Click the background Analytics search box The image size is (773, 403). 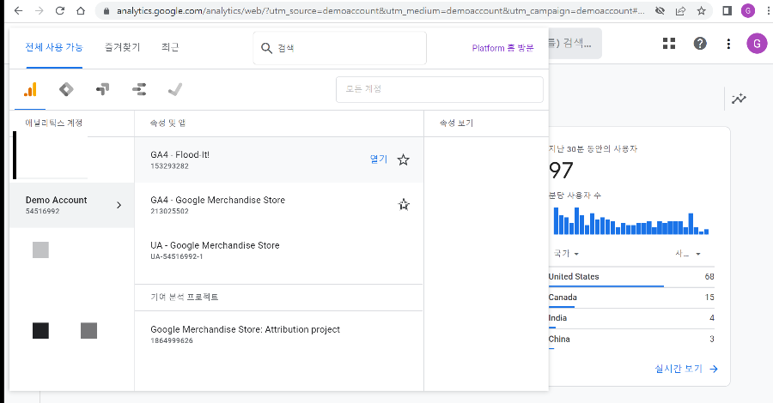pyautogui.click(x=575, y=44)
